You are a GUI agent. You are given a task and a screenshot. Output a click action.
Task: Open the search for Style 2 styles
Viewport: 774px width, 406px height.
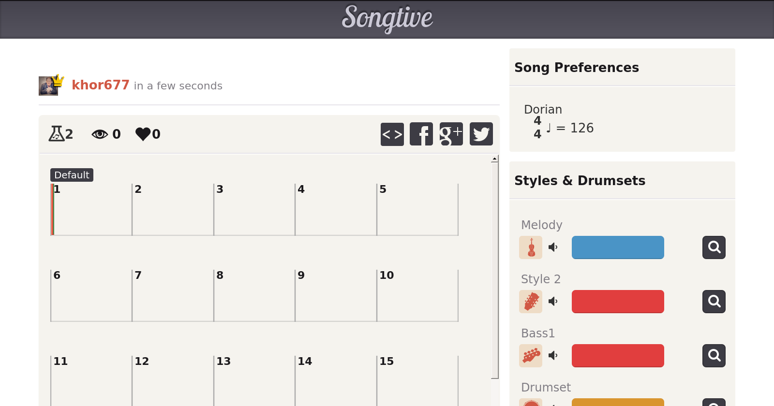[x=714, y=302]
